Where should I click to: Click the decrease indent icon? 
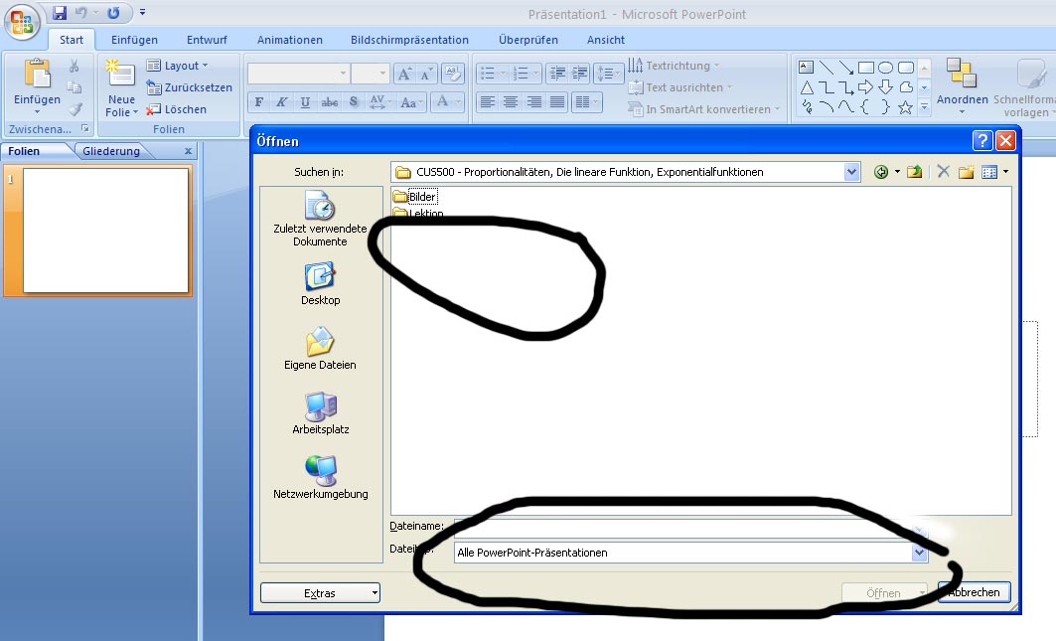click(557, 73)
